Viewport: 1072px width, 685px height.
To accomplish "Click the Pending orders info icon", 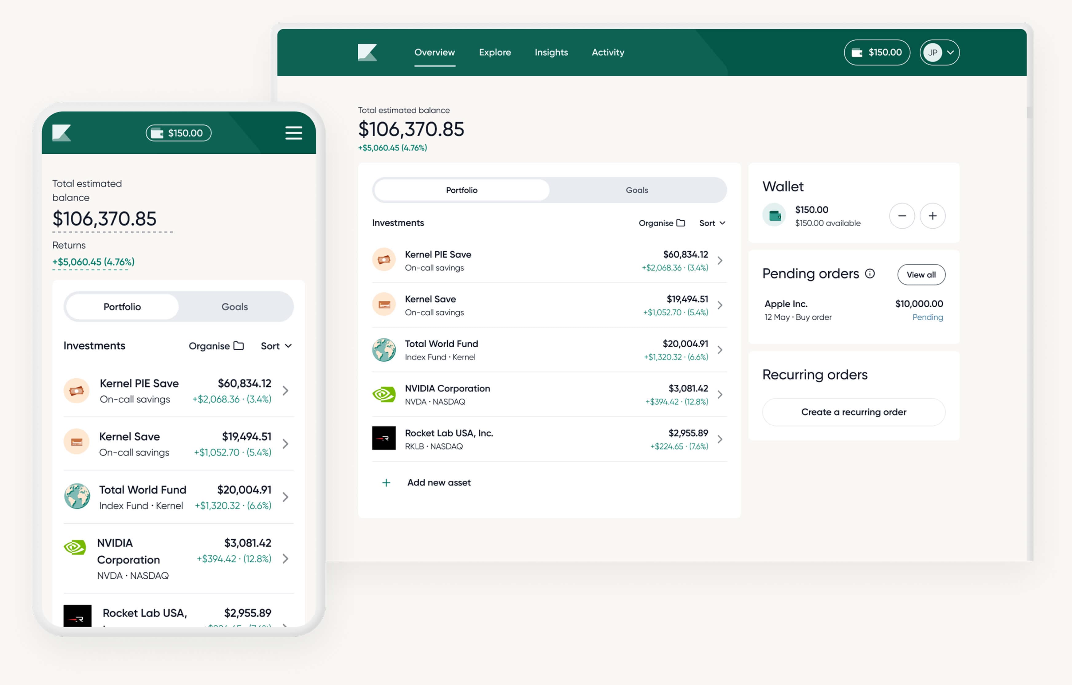I will [870, 274].
